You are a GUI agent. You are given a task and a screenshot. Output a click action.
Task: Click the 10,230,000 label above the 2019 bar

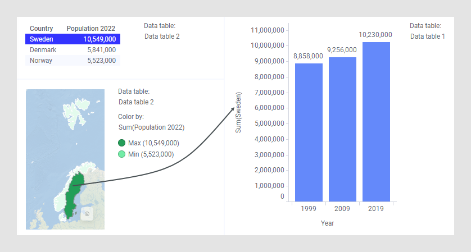(x=375, y=35)
